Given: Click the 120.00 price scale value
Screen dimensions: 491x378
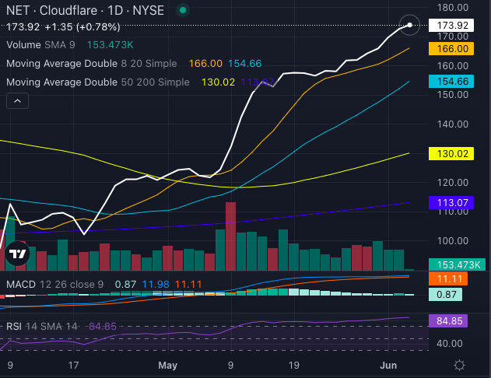Looking at the screenshot, I should click(x=453, y=183).
